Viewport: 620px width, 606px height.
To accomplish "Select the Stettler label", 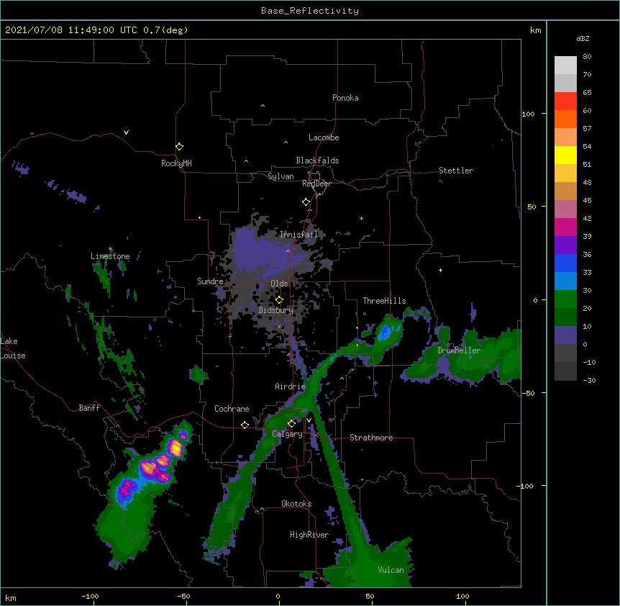I will pyautogui.click(x=456, y=171).
